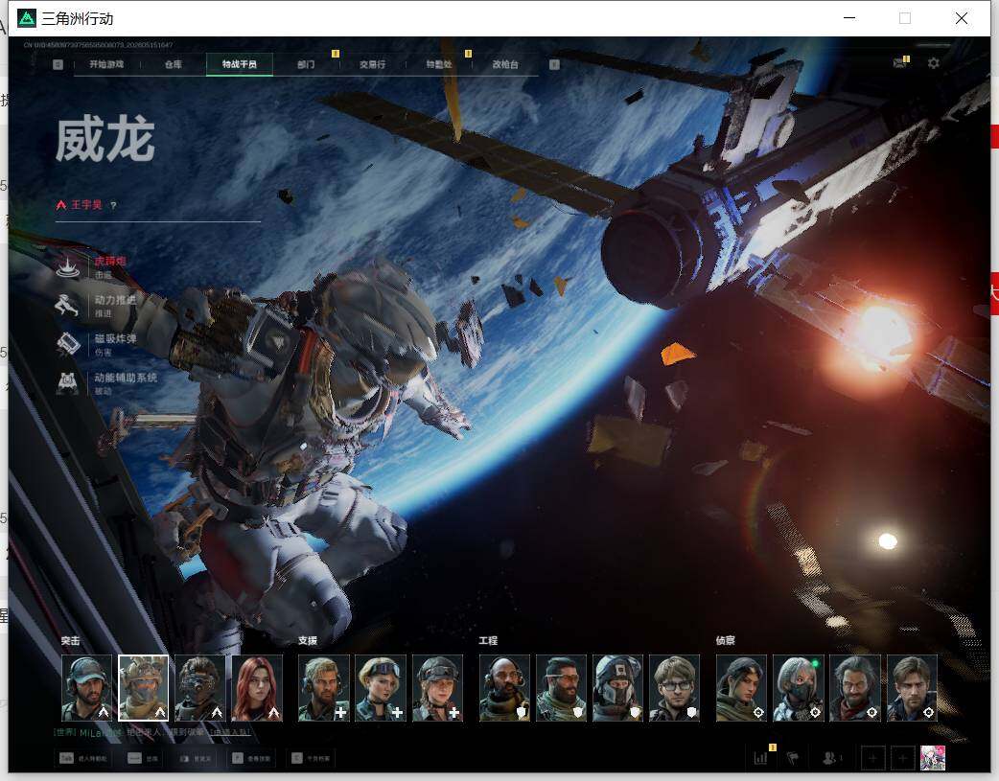
Task: Minimize the 三角洲行动 window
Action: 849,18
